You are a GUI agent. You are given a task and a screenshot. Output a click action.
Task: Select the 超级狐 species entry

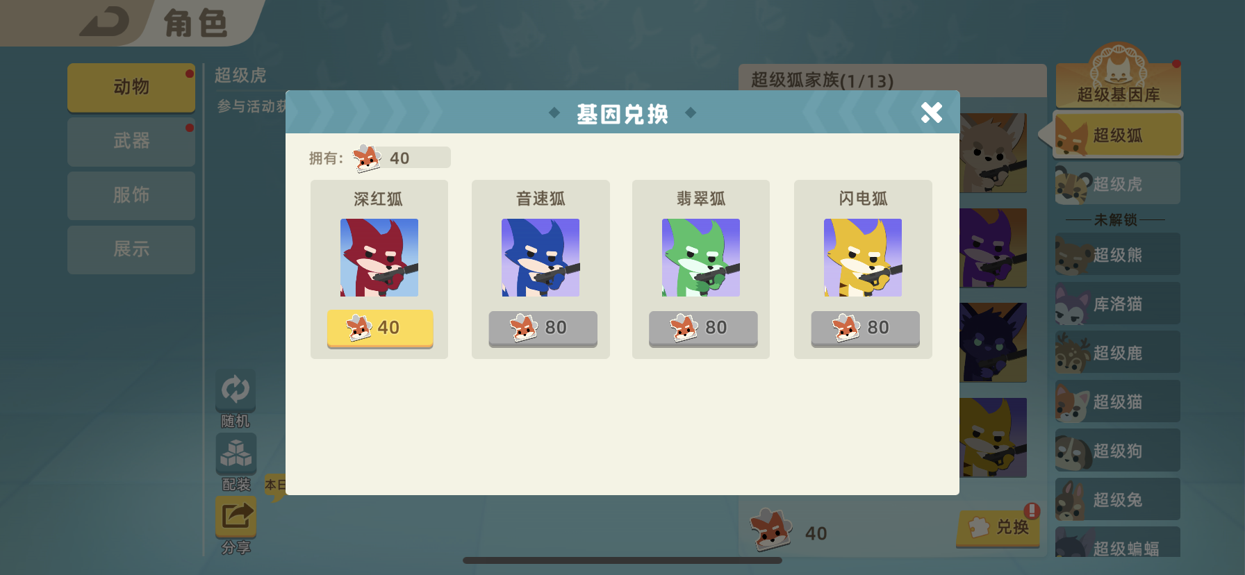1117,135
